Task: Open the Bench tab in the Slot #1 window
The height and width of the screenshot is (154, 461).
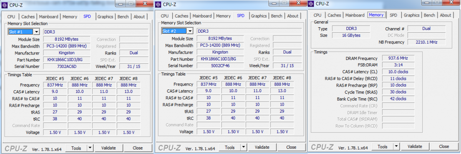Action: tap(123, 17)
